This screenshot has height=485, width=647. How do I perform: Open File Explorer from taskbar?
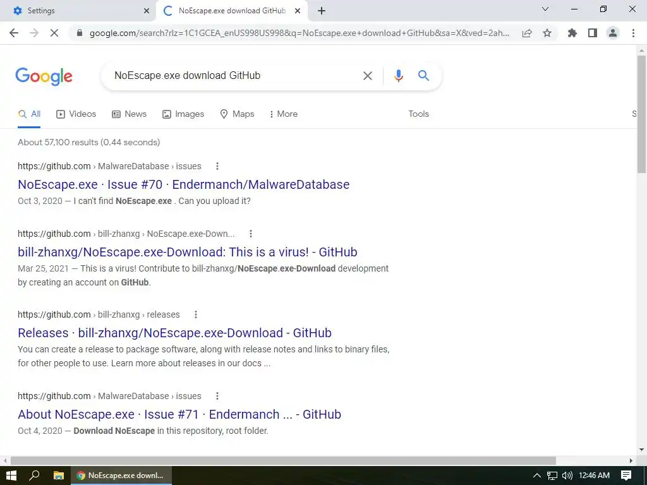click(59, 476)
